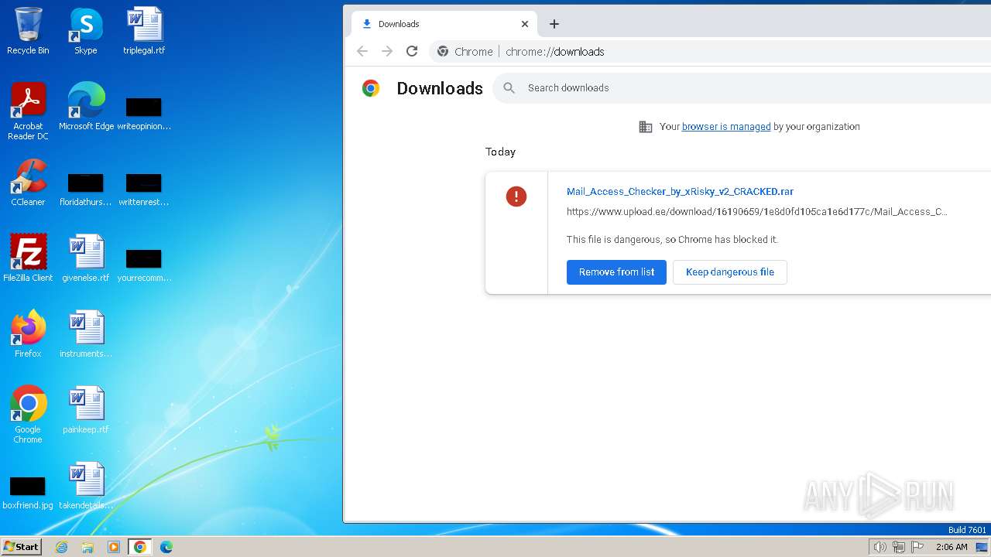991x557 pixels.
Task: Click the red danger warning icon
Action: point(516,196)
